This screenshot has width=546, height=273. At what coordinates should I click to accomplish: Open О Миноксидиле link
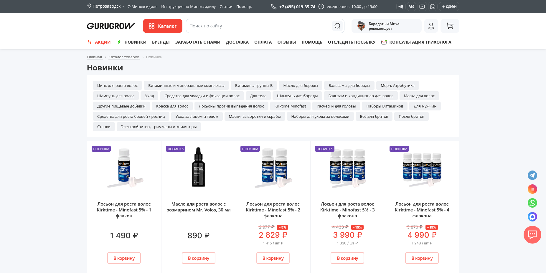pos(142,6)
